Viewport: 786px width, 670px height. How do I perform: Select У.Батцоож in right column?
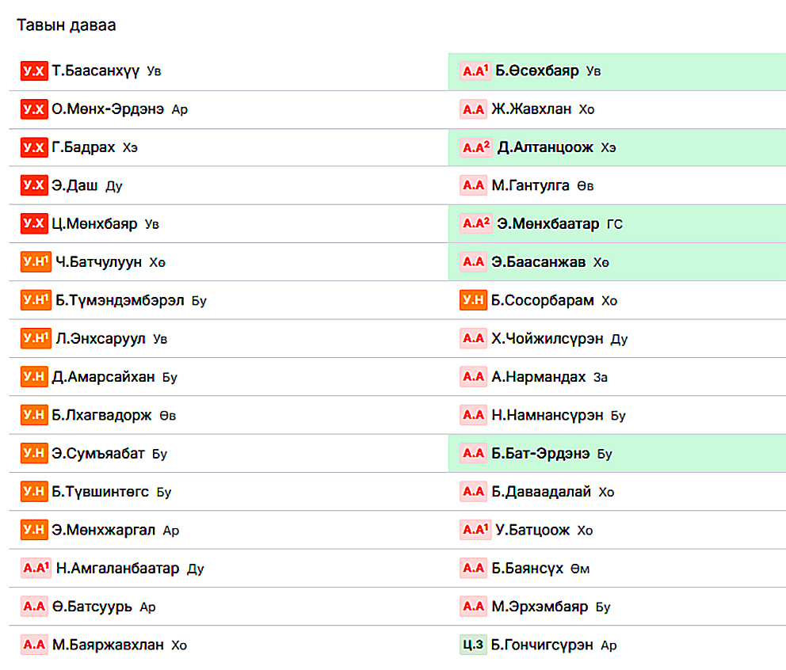click(x=532, y=530)
